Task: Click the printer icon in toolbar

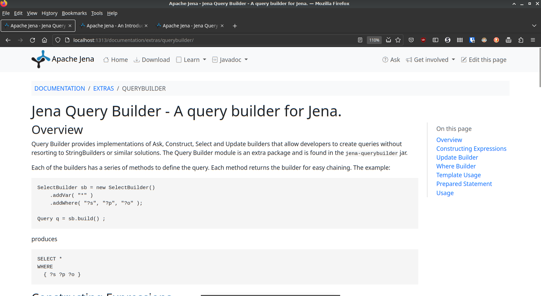Action: (x=509, y=40)
